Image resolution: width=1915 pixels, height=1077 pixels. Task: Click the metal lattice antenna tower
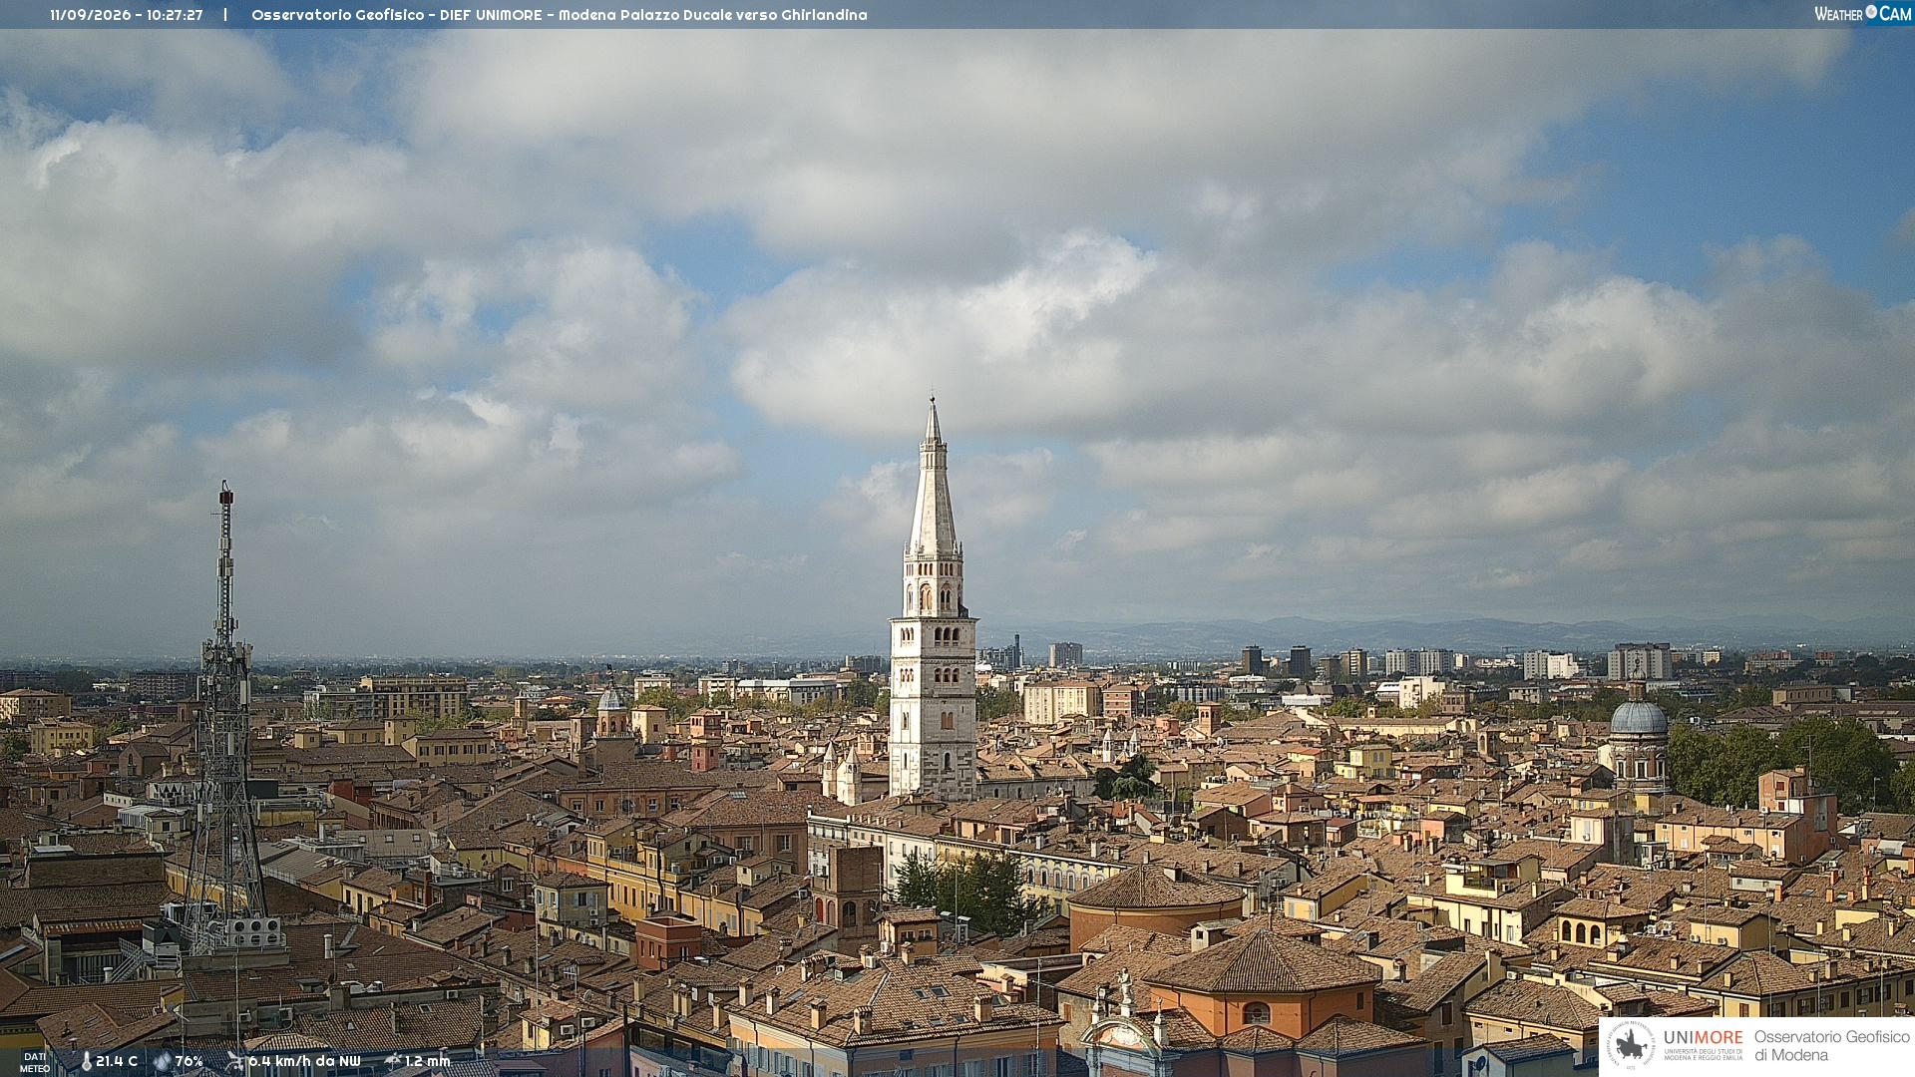pos(225,718)
